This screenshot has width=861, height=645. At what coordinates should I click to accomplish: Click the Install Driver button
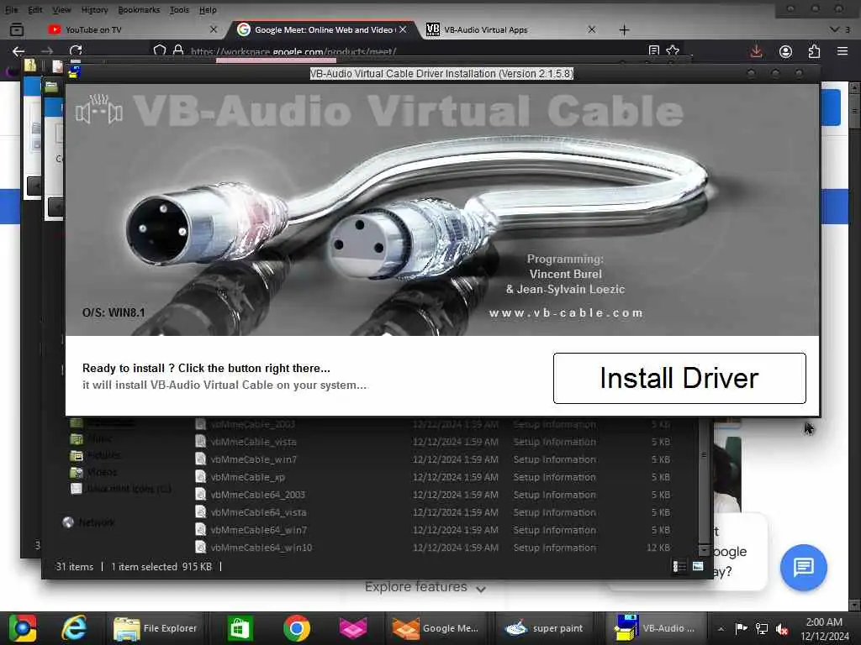coord(679,378)
